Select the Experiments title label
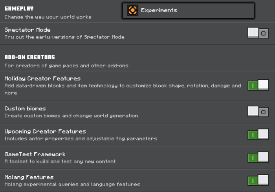Image resolution: width=275 pixels, height=192 pixels. click(159, 11)
